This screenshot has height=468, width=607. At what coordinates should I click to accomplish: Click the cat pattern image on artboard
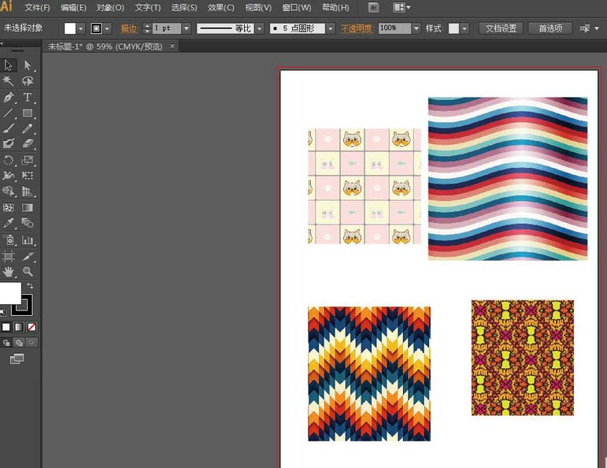[364, 187]
